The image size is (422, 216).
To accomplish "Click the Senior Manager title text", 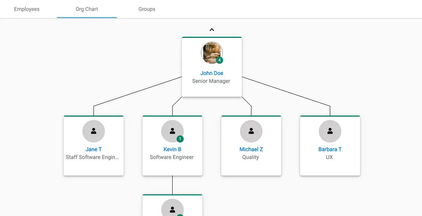I will (x=211, y=81).
